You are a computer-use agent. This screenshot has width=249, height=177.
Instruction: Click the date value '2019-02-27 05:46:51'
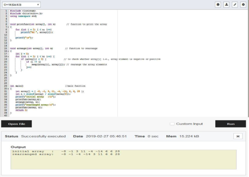click(106, 137)
